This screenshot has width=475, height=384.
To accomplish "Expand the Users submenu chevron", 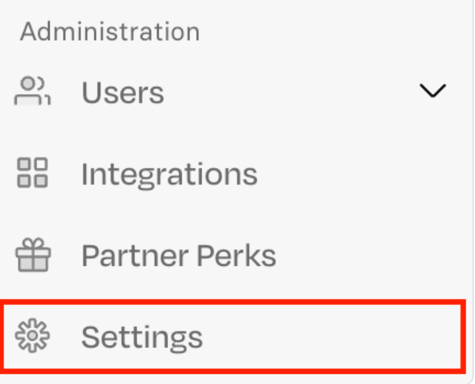I will pos(432,91).
